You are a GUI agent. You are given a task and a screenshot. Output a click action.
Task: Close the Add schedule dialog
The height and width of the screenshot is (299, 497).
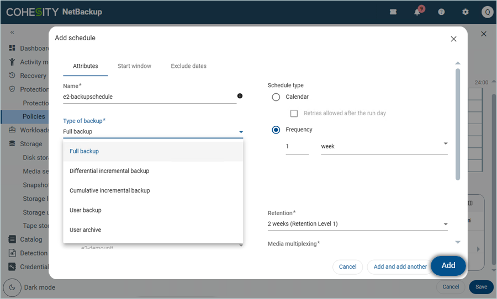[453, 39]
